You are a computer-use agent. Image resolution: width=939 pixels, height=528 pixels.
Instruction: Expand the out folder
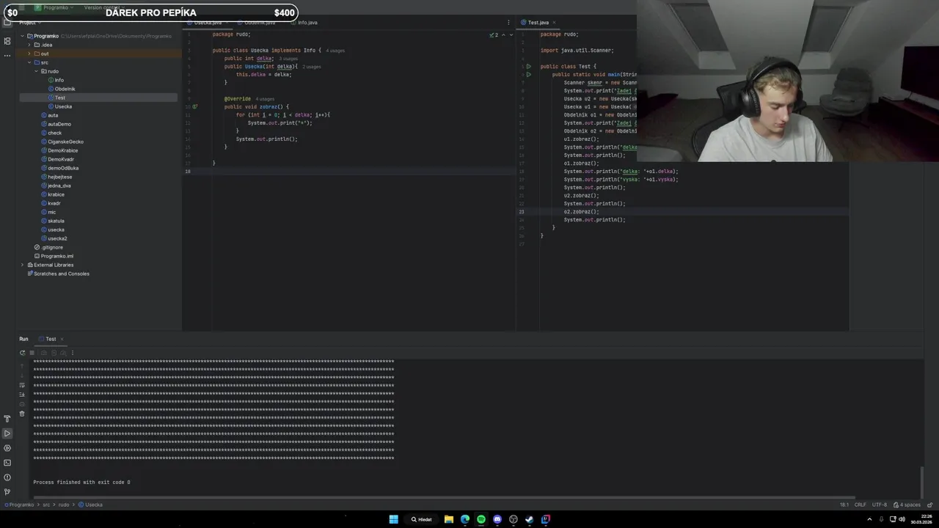(29, 54)
